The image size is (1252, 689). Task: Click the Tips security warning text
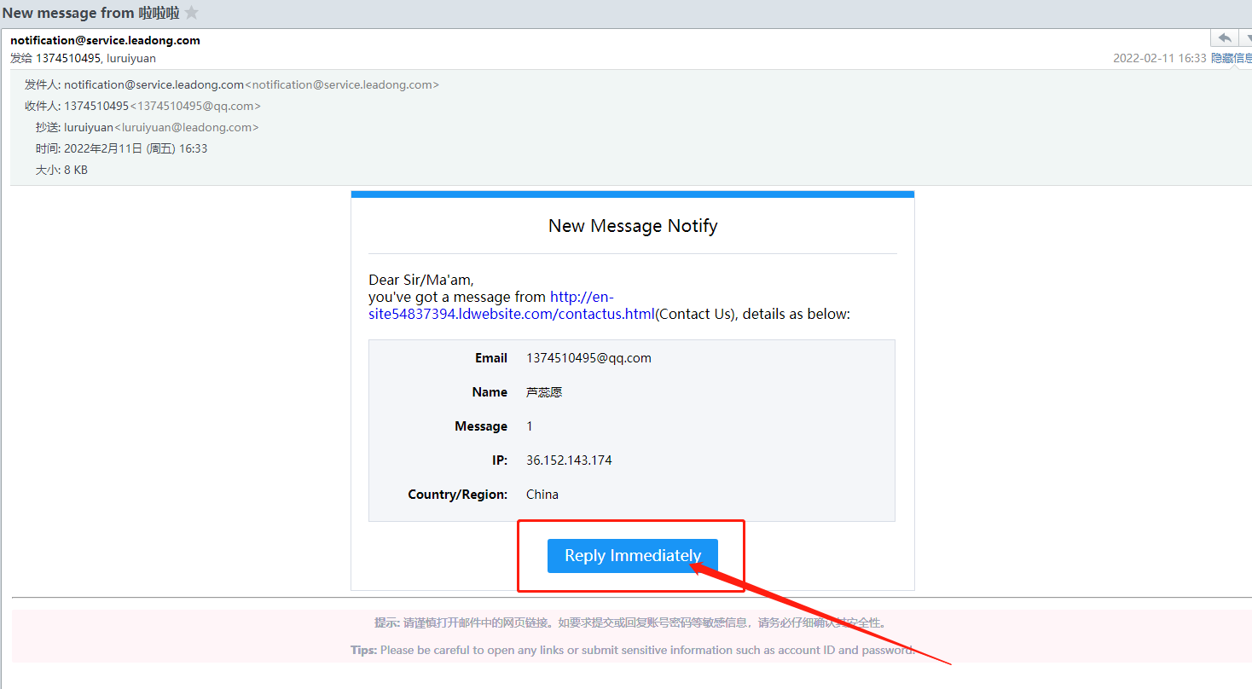click(631, 650)
